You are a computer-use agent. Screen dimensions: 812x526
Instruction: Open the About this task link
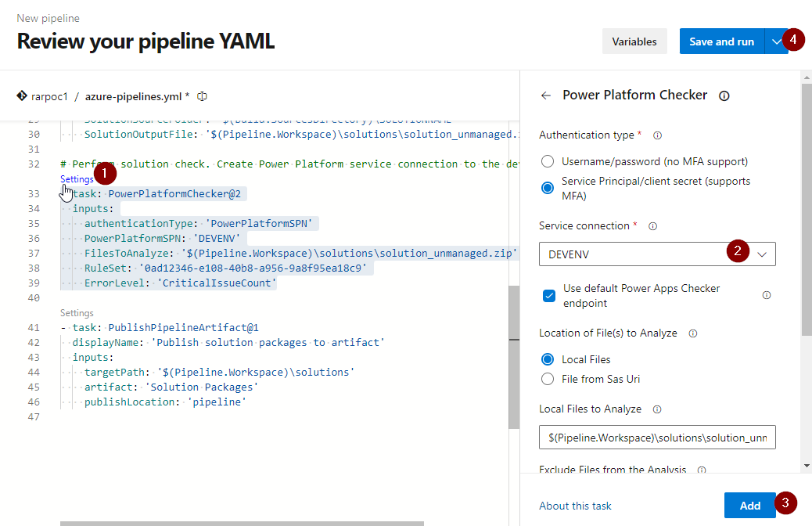[x=575, y=506]
